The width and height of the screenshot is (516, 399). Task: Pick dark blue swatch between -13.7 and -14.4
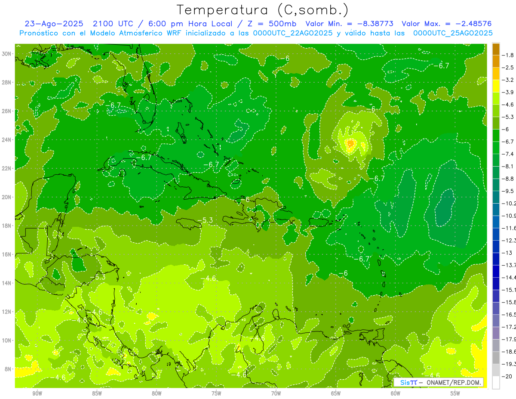coord(496,271)
